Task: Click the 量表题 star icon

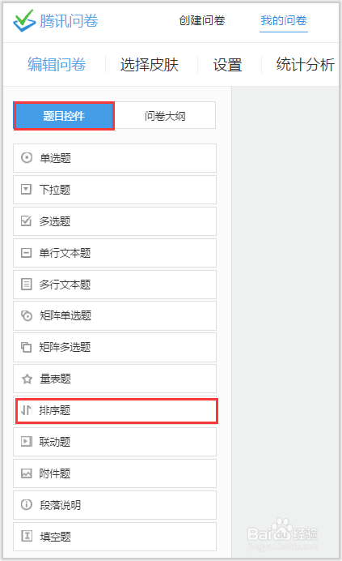Action: (x=27, y=379)
